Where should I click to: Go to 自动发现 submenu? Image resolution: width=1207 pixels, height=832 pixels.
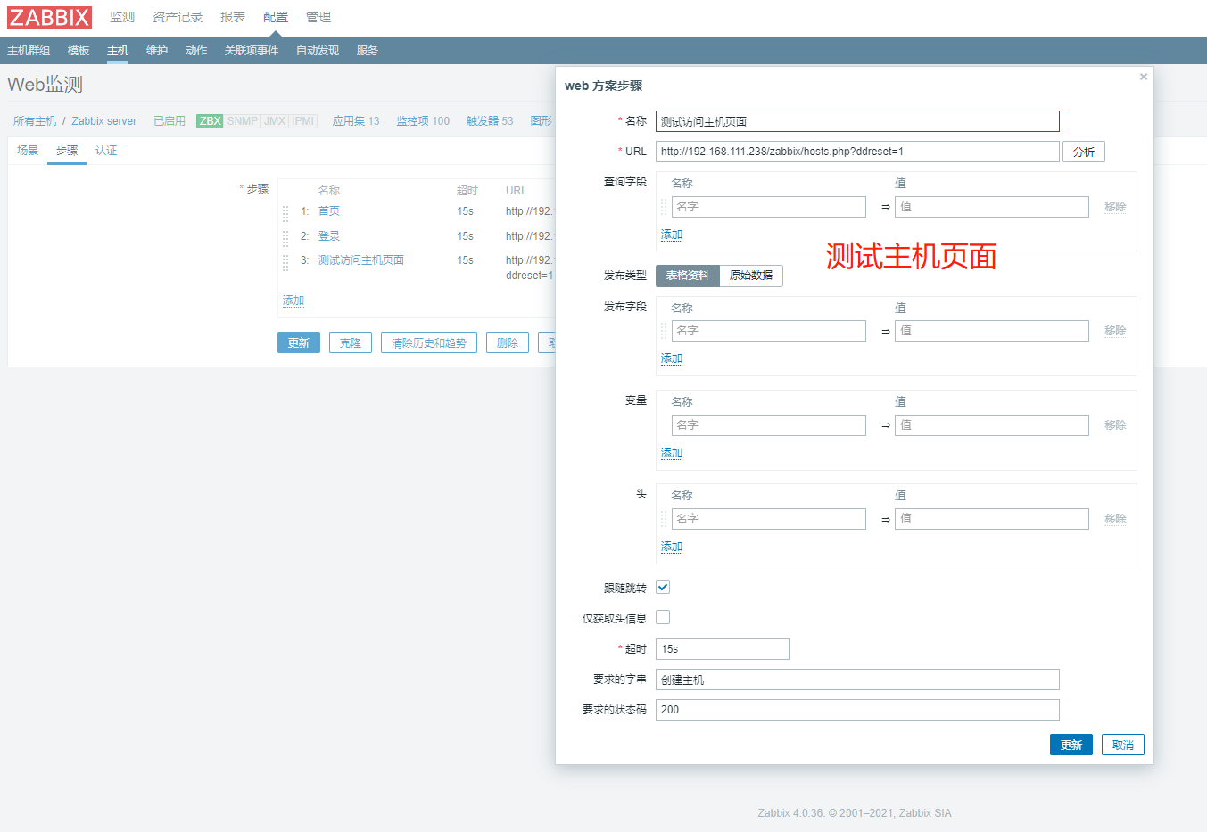(x=318, y=51)
